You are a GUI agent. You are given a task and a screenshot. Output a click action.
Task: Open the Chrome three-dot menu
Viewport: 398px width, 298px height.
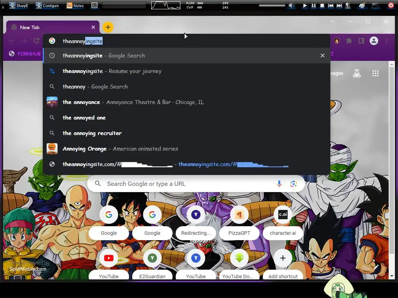coord(387,41)
